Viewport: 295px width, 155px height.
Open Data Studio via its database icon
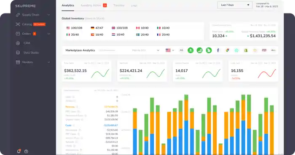(18, 53)
